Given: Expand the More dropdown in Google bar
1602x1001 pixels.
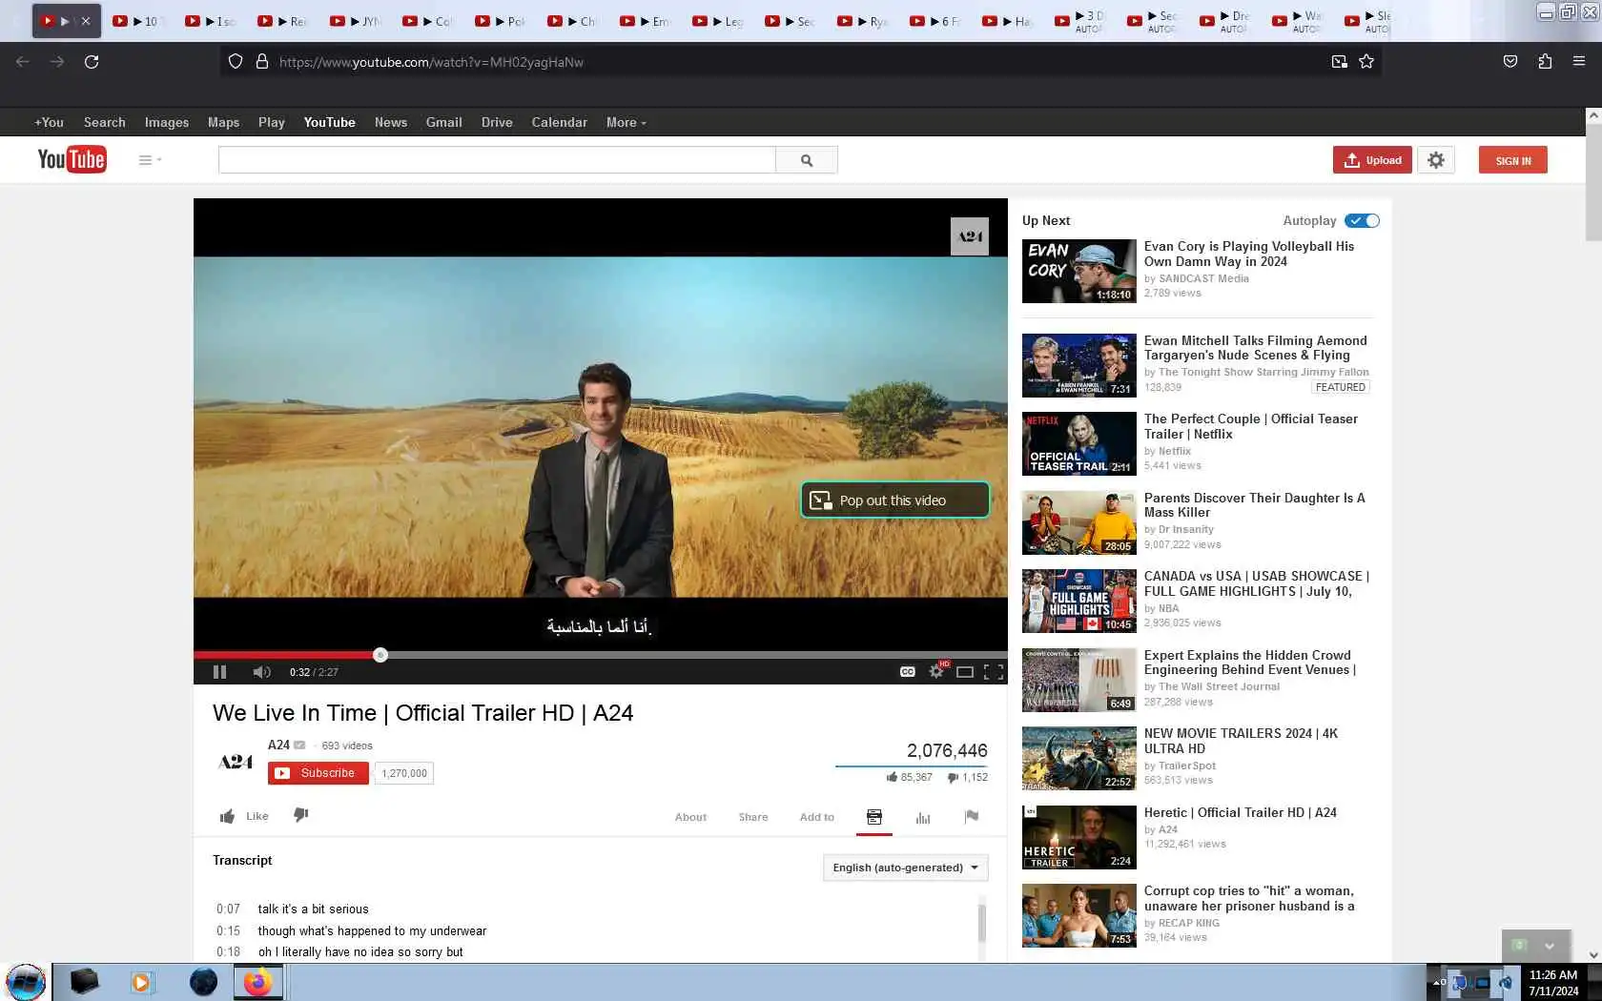Looking at the screenshot, I should pyautogui.click(x=626, y=122).
